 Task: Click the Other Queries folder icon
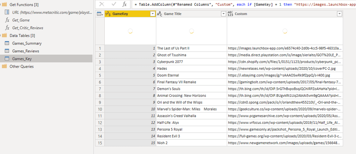pyautogui.click(x=5, y=67)
